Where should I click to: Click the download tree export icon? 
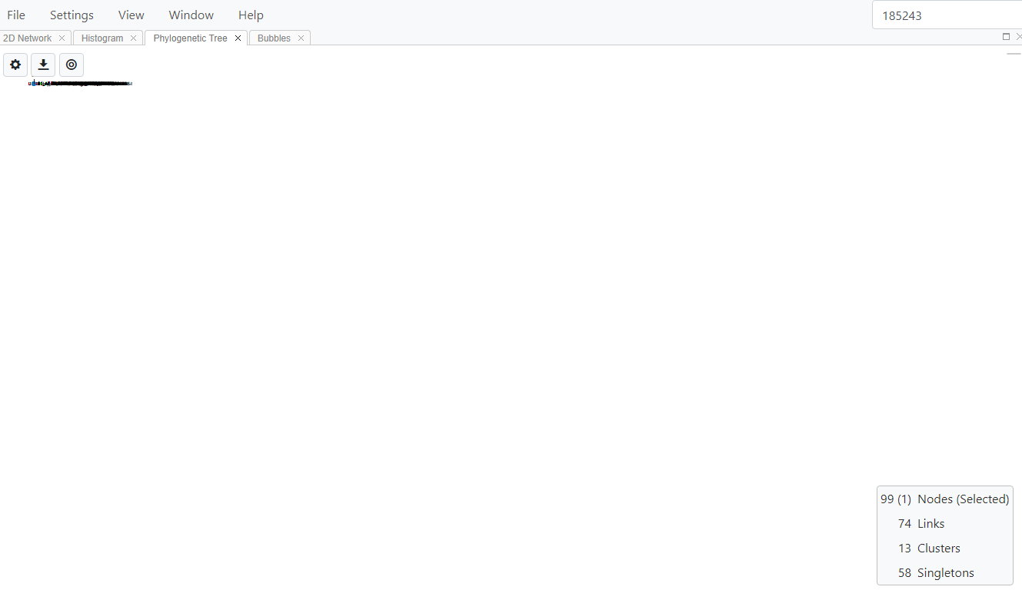pyautogui.click(x=43, y=65)
